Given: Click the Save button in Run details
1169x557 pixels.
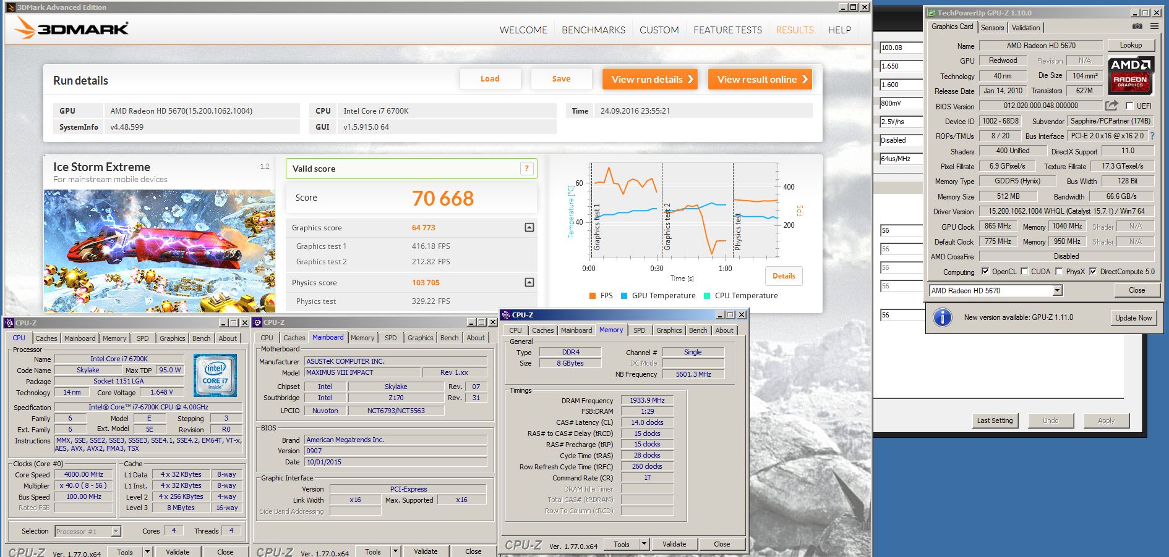Looking at the screenshot, I should coord(561,79).
